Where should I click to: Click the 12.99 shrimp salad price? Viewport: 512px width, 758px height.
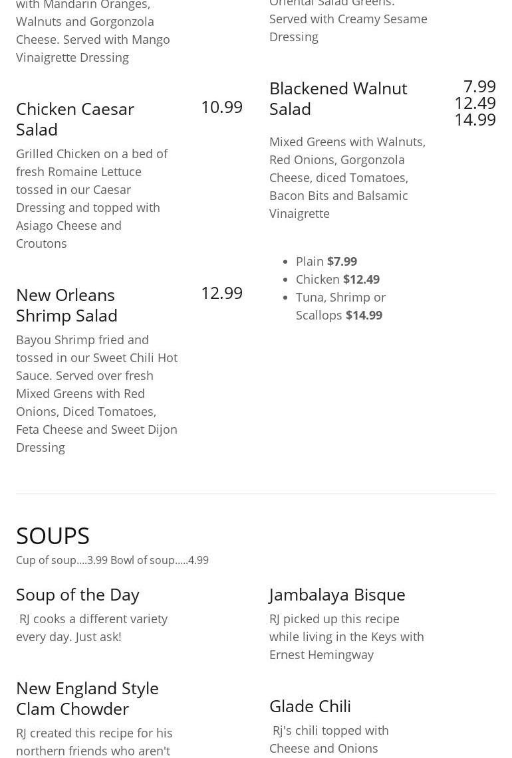[221, 293]
